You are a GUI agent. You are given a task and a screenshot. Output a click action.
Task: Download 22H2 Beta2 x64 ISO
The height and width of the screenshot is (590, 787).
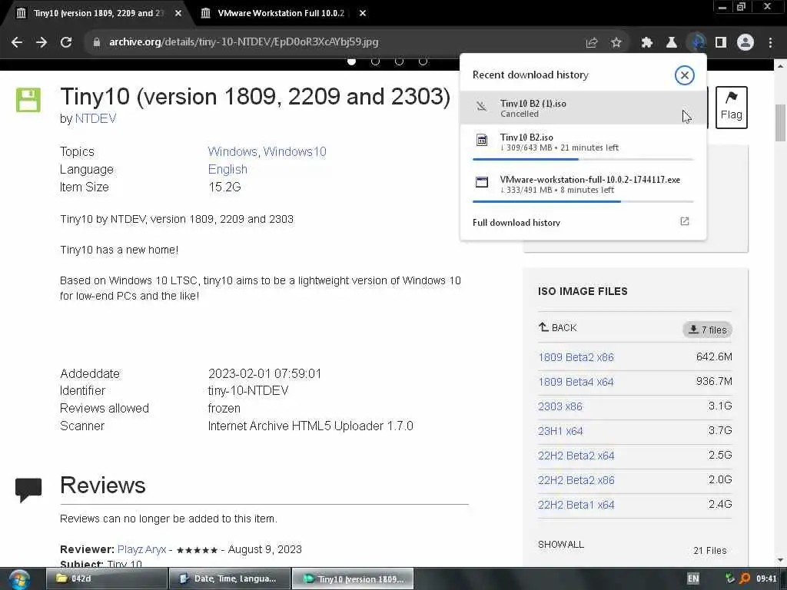(576, 456)
